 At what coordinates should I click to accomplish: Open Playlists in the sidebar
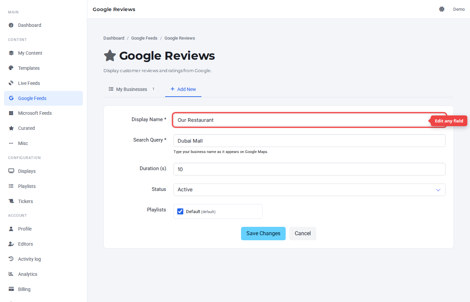pos(43,186)
